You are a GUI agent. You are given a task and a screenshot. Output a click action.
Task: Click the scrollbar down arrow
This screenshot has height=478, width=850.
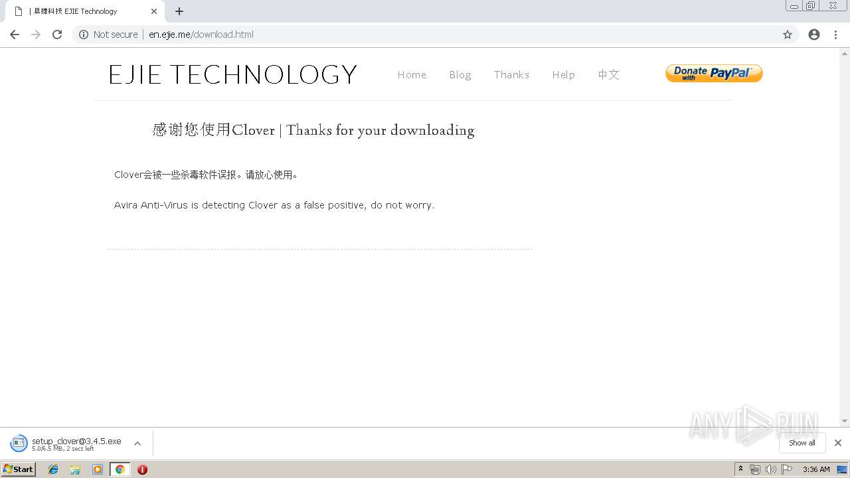(x=845, y=421)
